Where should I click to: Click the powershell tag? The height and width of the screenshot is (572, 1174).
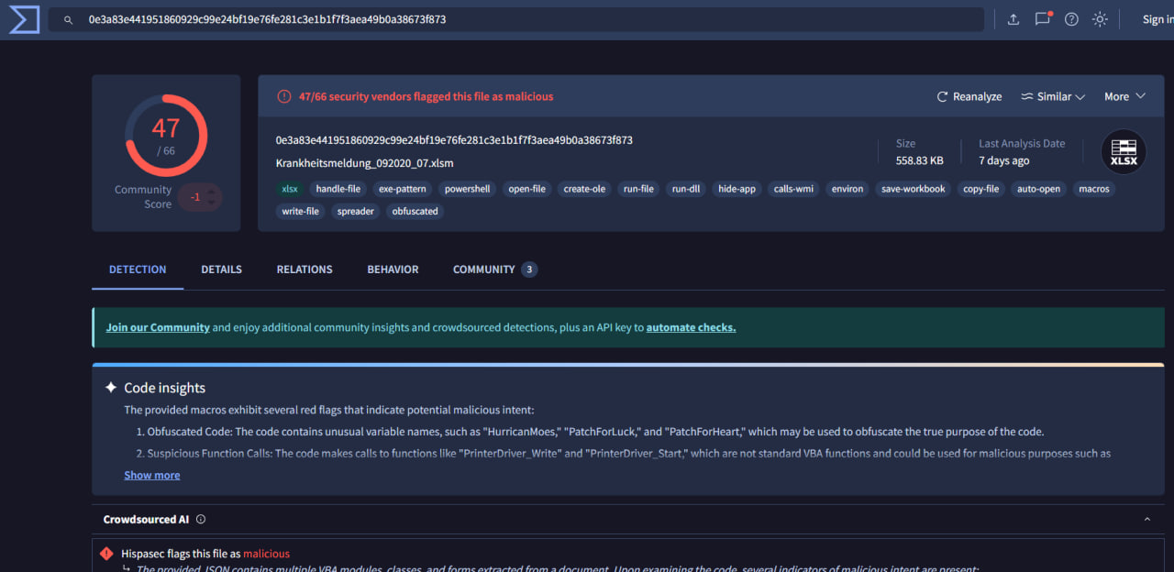[467, 189]
